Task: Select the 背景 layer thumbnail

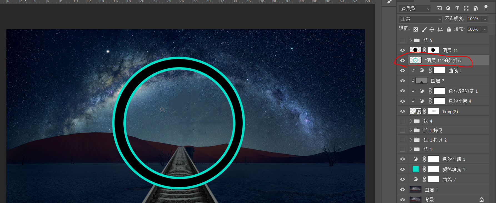Action: 415,199
